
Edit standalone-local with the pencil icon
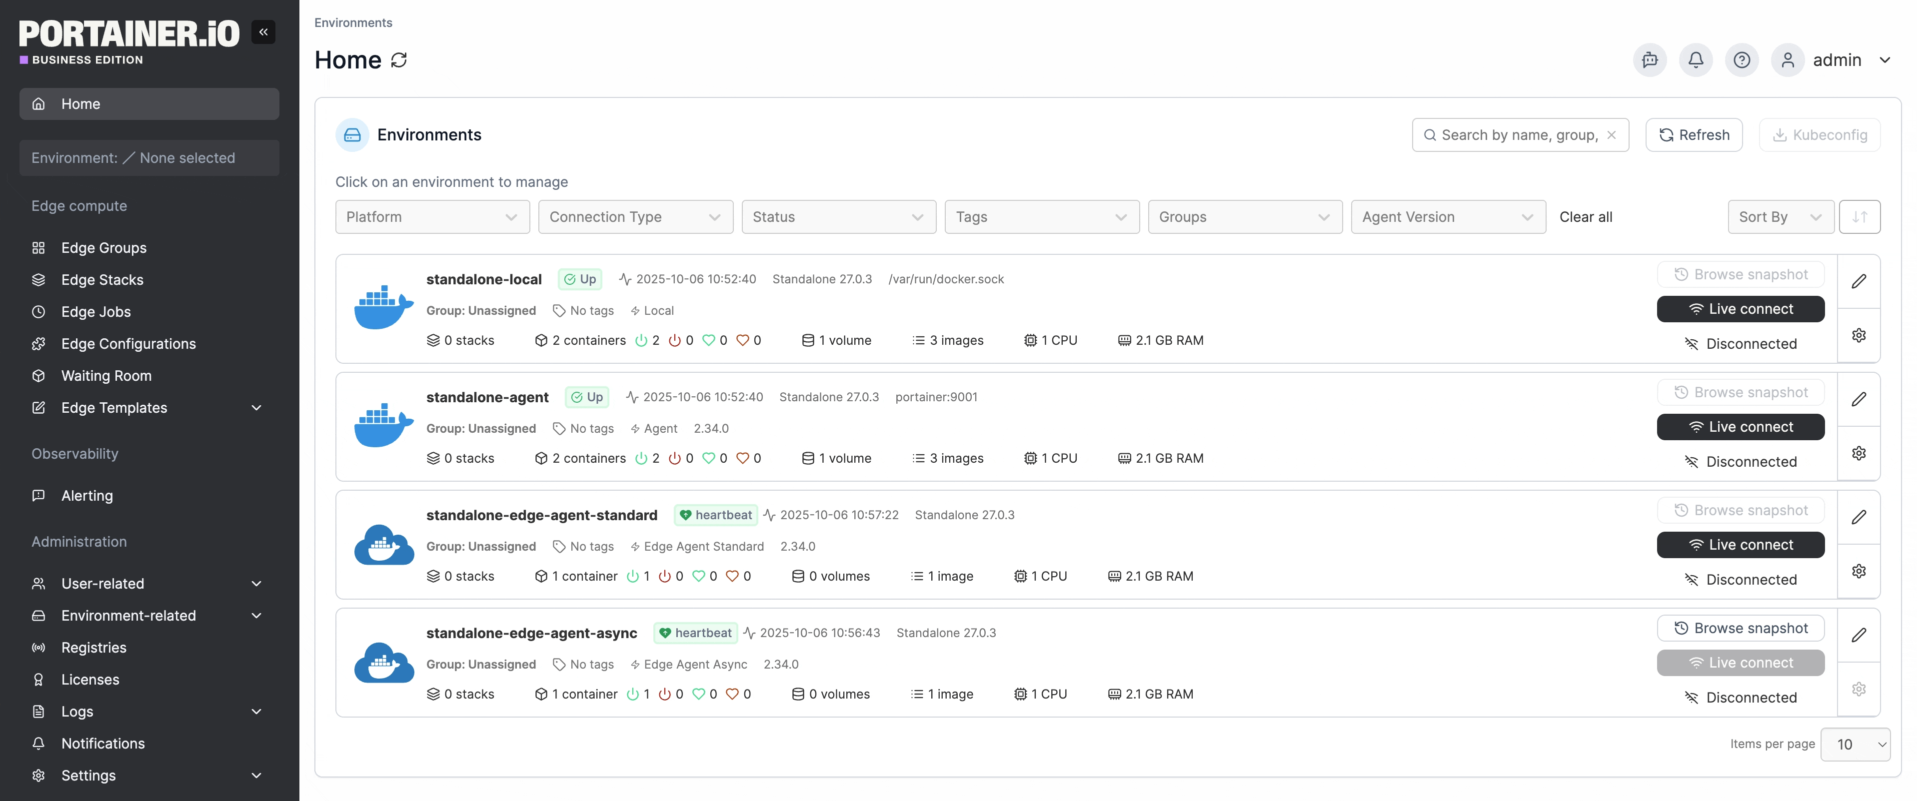coord(1858,281)
